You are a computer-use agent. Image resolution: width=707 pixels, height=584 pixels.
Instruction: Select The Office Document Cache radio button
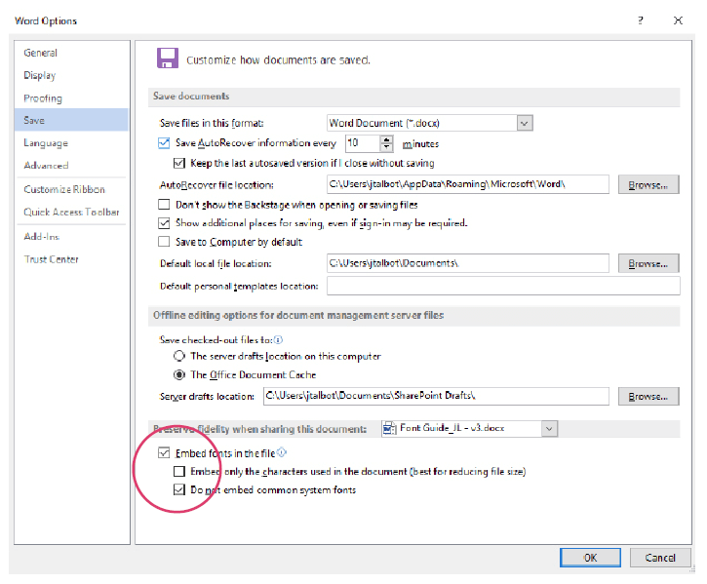[x=179, y=374]
